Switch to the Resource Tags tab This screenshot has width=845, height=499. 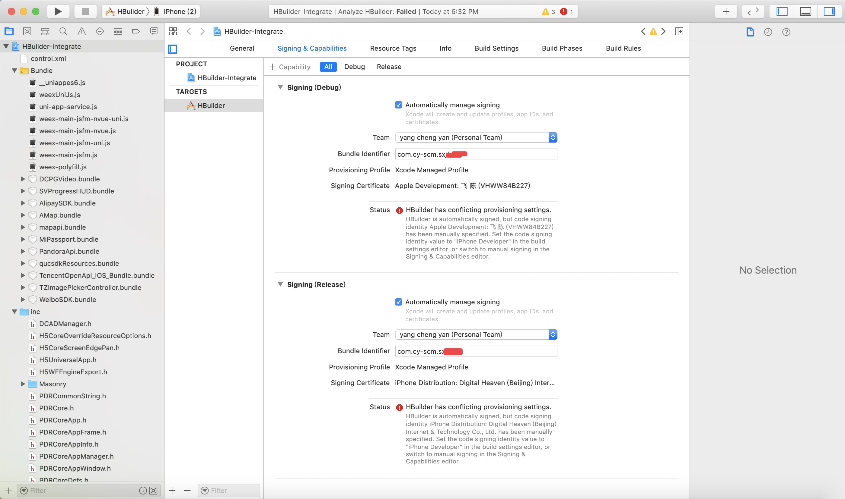pyautogui.click(x=393, y=49)
